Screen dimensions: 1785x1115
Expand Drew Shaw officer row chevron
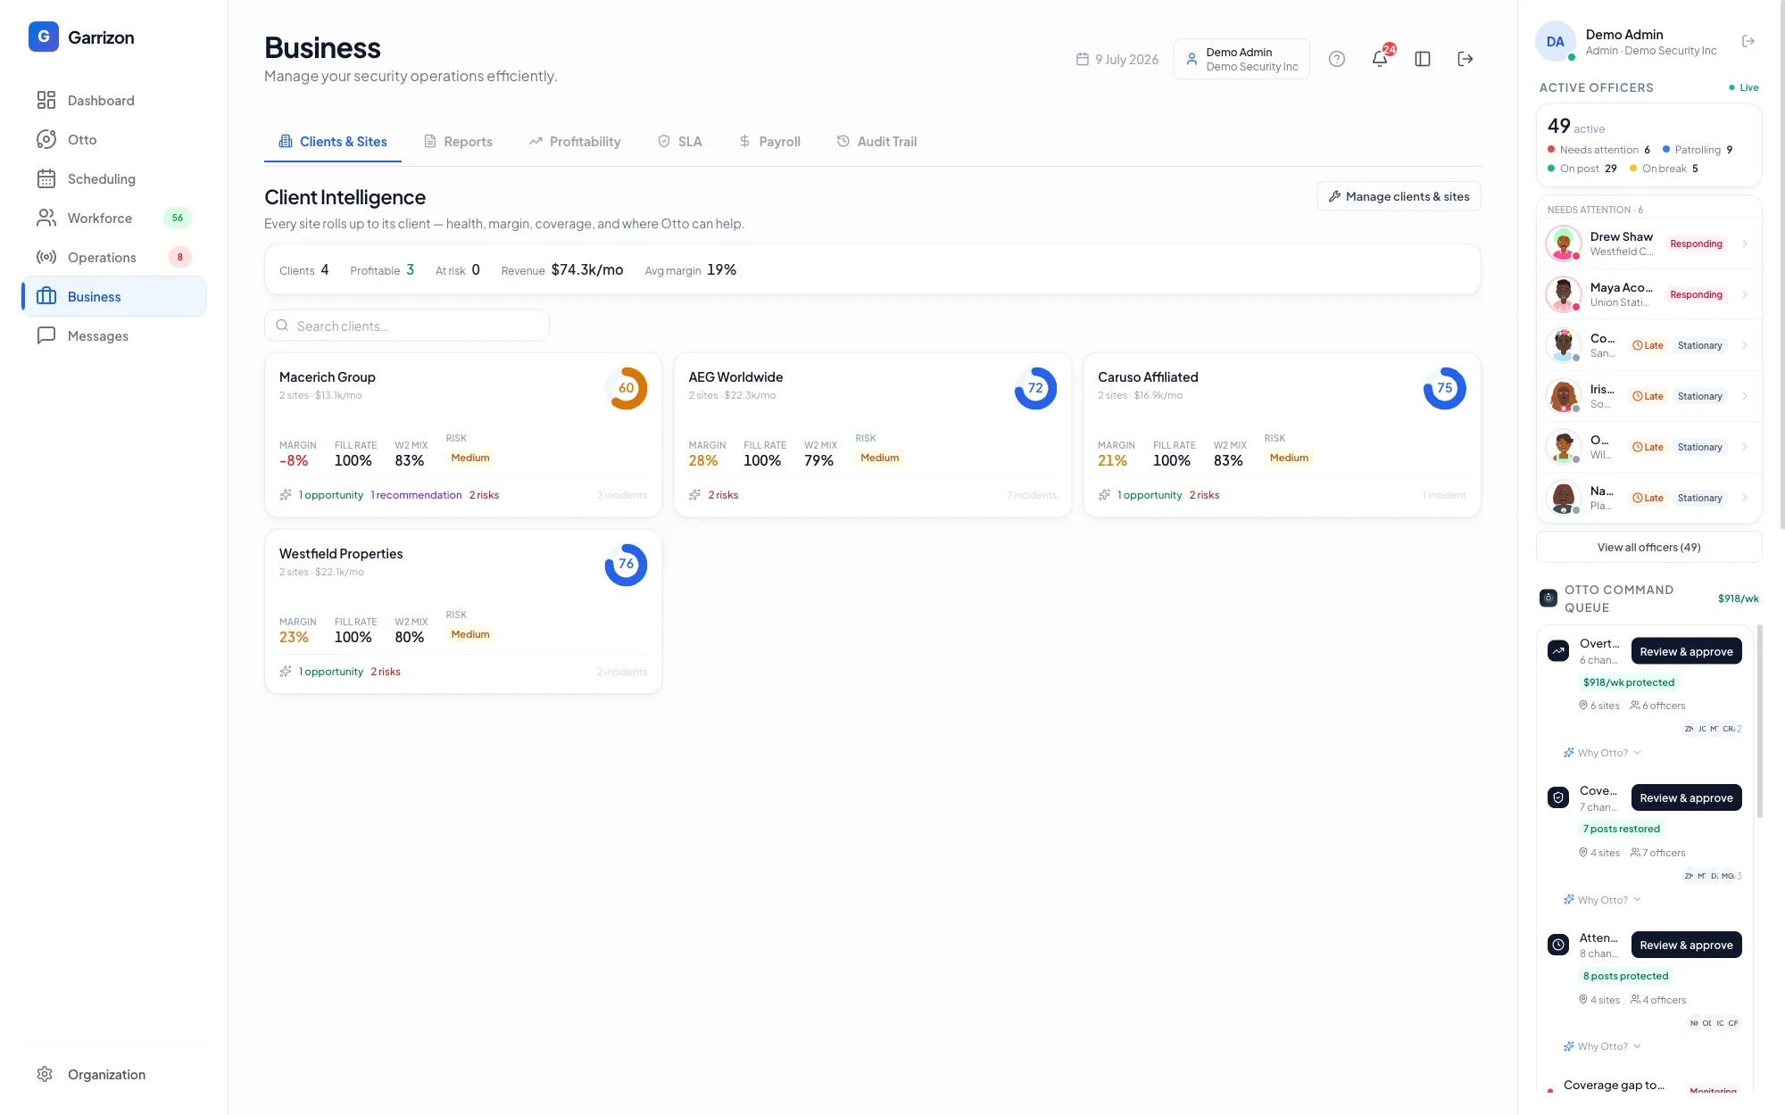pos(1745,244)
